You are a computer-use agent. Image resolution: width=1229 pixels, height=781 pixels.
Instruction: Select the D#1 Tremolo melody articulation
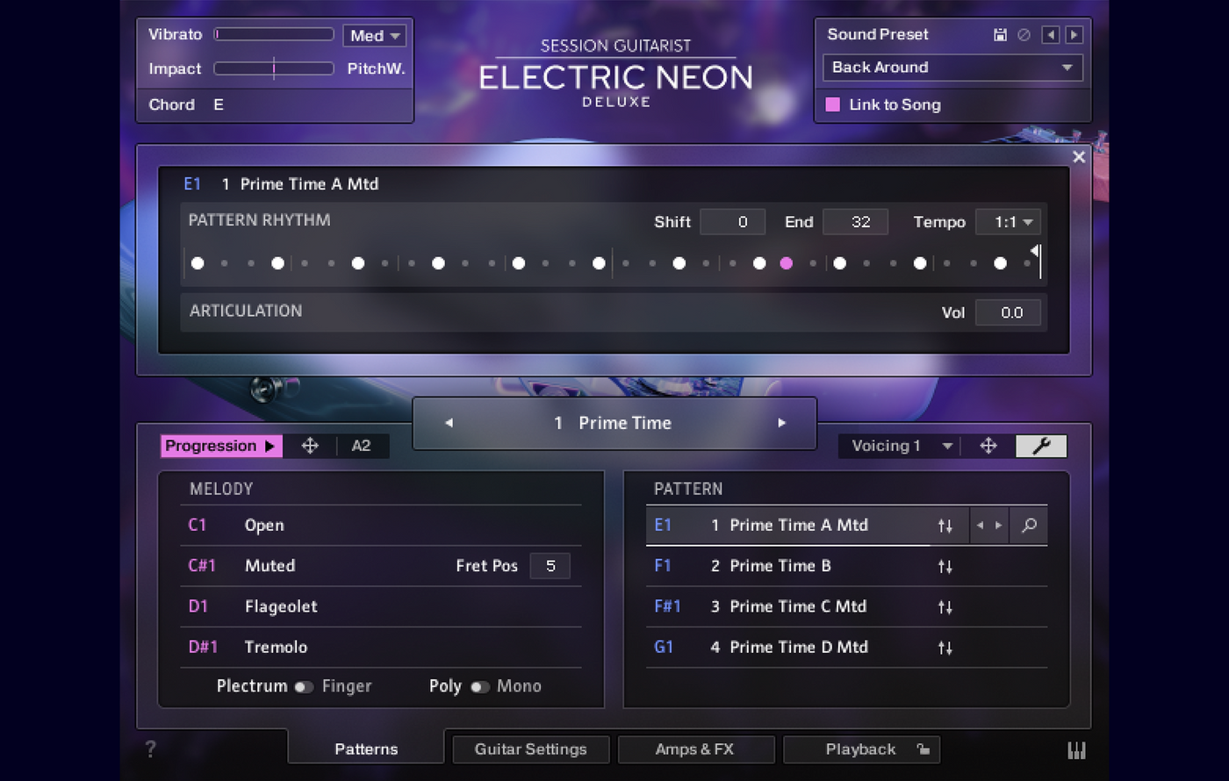pyautogui.click(x=381, y=648)
